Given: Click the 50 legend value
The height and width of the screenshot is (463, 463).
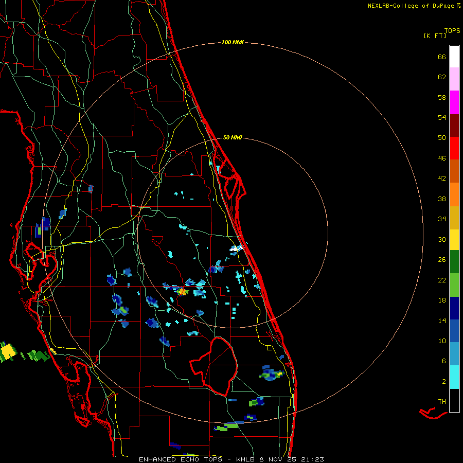Looking at the screenshot, I should [442, 138].
